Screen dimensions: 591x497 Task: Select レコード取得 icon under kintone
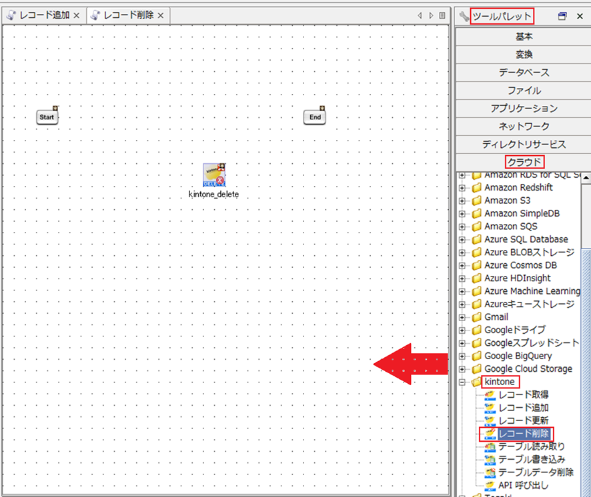pyautogui.click(x=490, y=395)
